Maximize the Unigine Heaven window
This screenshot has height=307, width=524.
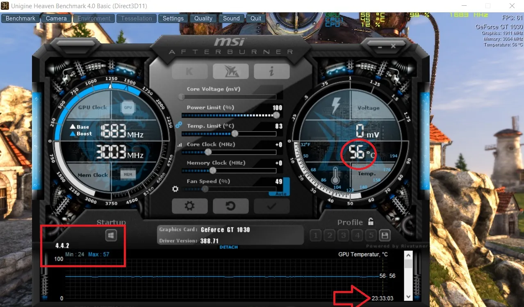pos(488,6)
